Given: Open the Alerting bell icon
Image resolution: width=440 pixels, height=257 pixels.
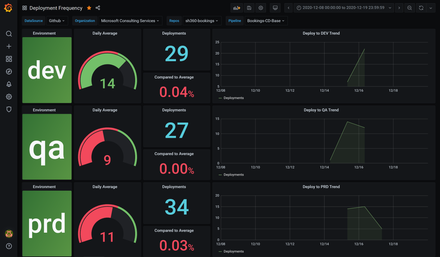Looking at the screenshot, I should click(x=9, y=84).
